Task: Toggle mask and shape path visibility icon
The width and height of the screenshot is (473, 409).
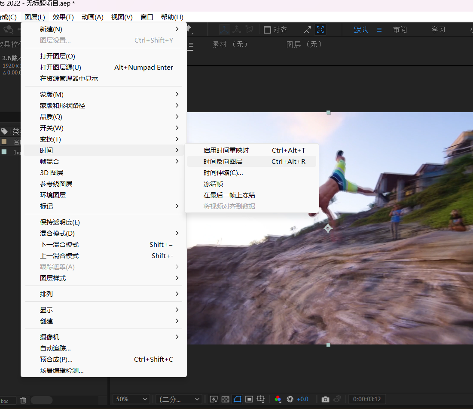Action: pyautogui.click(x=238, y=399)
